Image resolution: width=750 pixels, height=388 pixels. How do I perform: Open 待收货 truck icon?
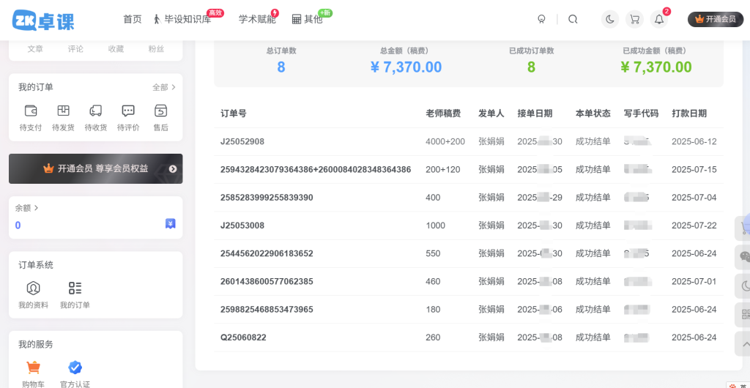[96, 111]
